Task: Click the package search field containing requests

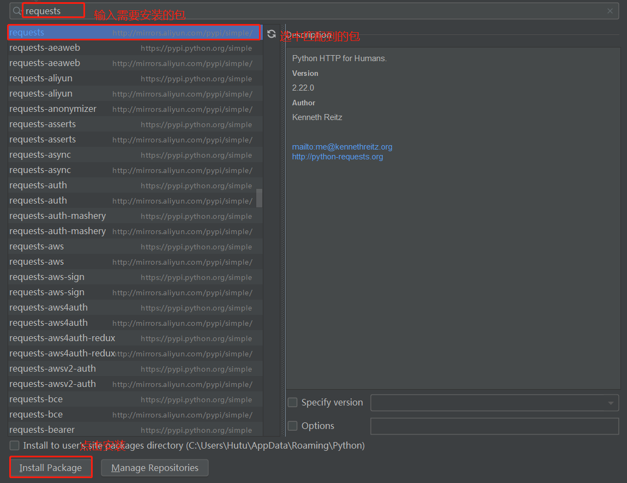Action: (x=314, y=11)
